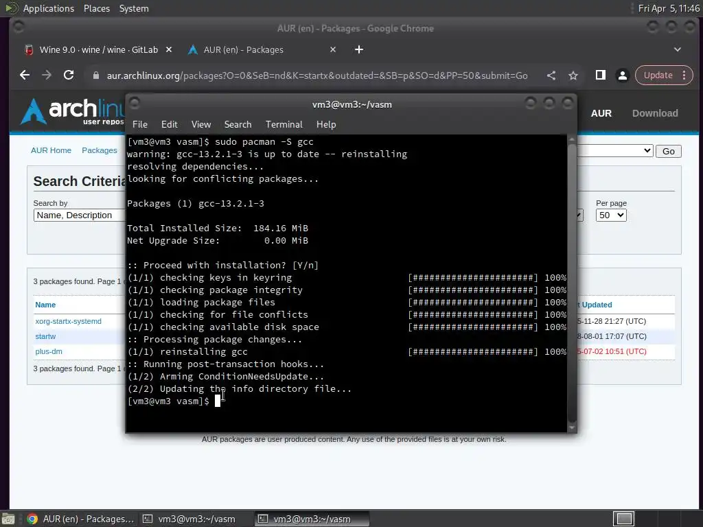Viewport: 703px width, 527px height.
Task: Open the Applications menu
Action: pyautogui.click(x=49, y=8)
